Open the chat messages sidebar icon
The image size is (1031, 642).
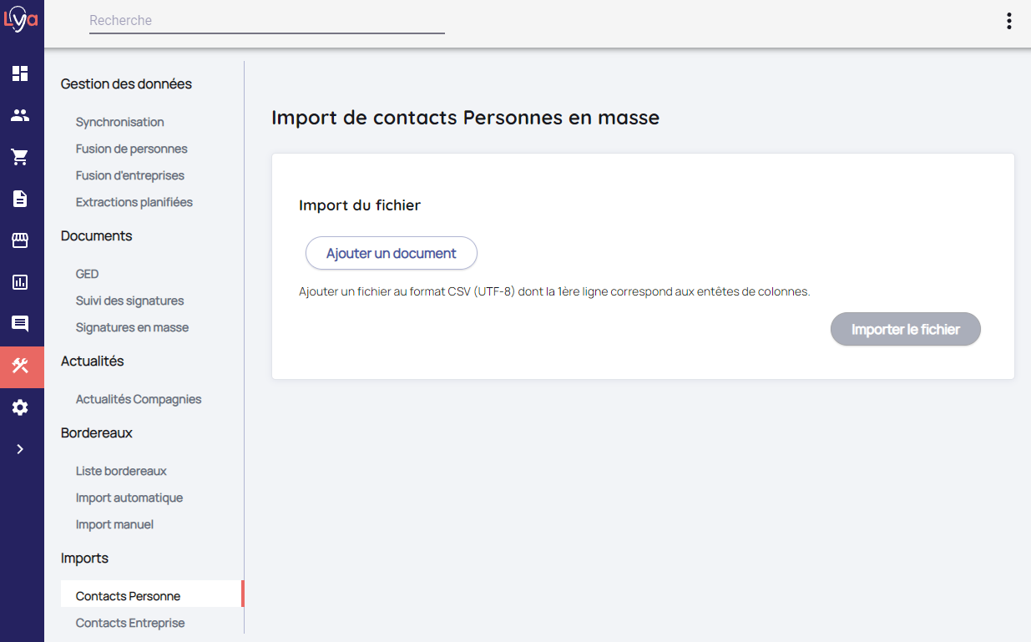point(20,324)
